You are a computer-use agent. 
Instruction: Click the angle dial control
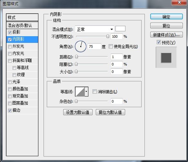click(x=81, y=46)
